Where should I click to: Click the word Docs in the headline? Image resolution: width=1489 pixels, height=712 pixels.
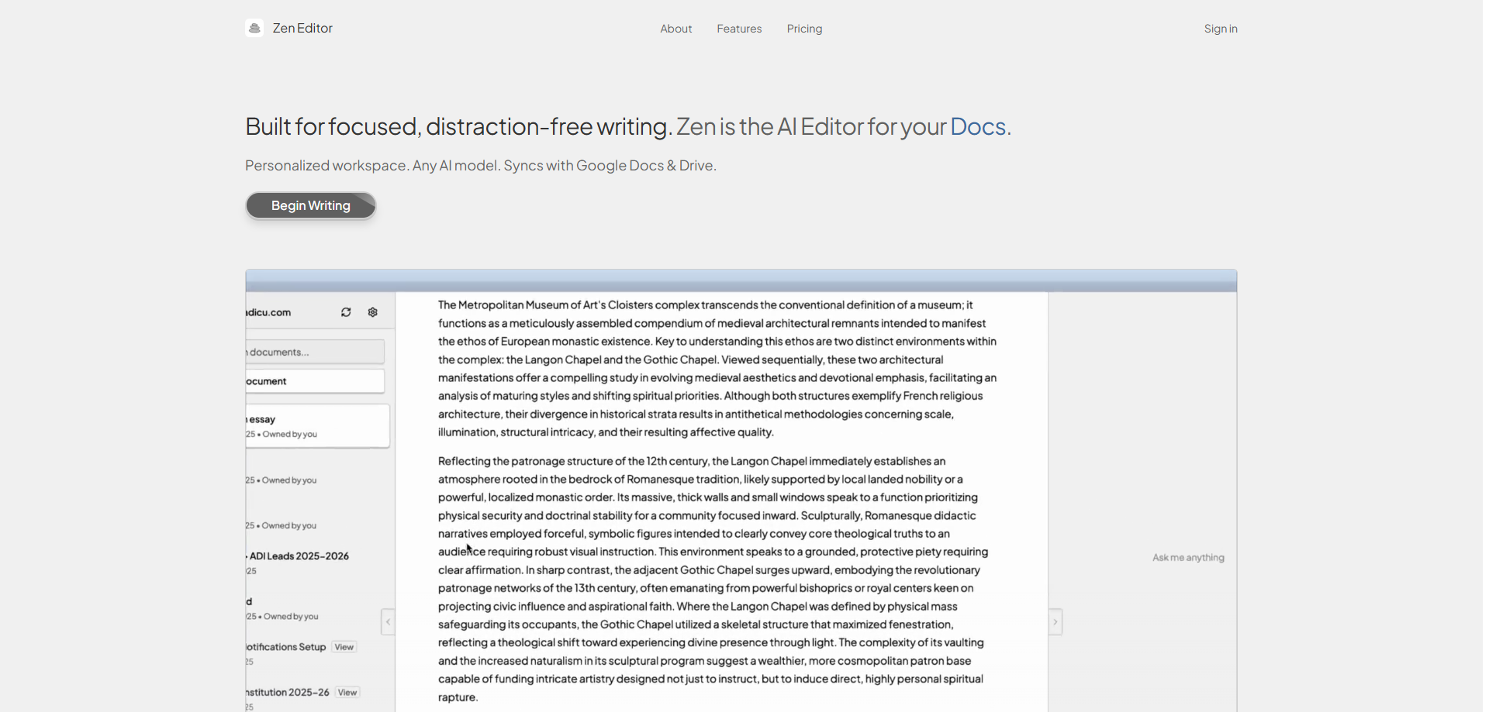(x=978, y=126)
